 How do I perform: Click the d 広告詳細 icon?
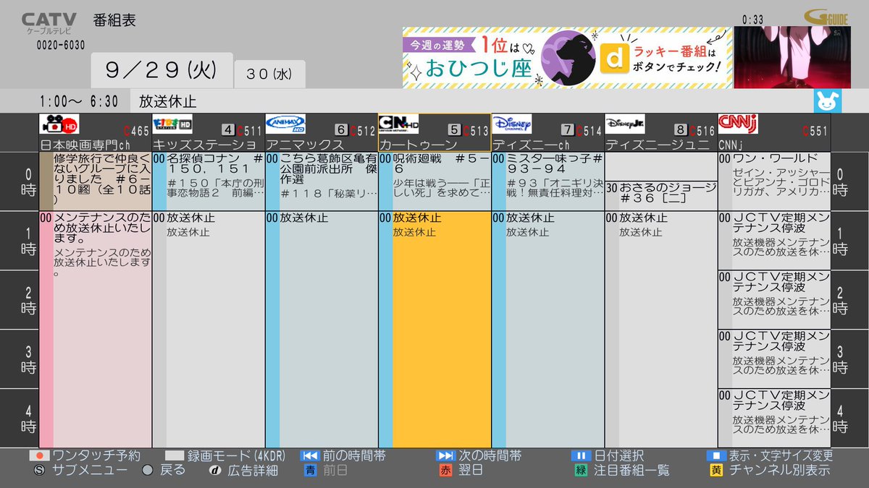pos(215,471)
